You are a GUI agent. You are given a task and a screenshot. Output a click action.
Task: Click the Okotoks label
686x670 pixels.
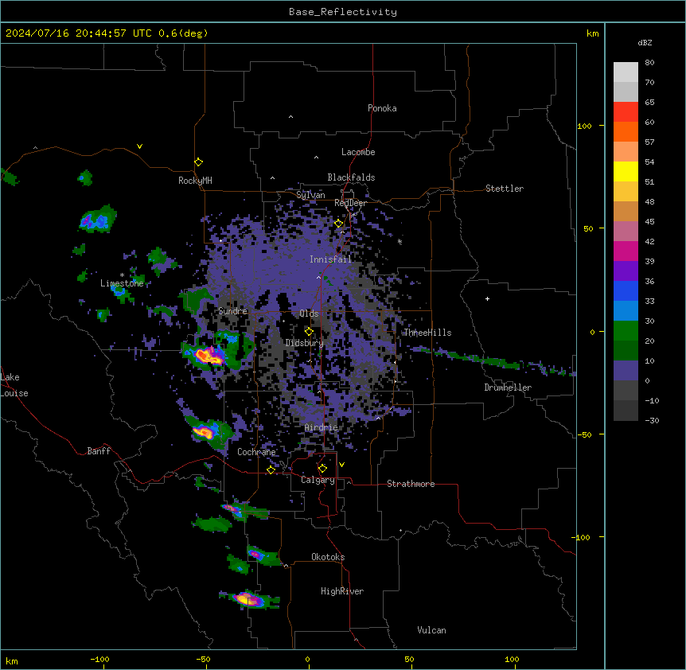click(328, 557)
